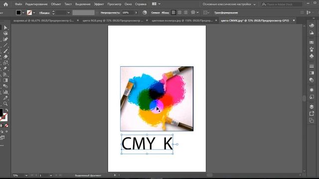The image size is (319, 179).
Task: Enable center text alignment
Action: [x=179, y=12]
